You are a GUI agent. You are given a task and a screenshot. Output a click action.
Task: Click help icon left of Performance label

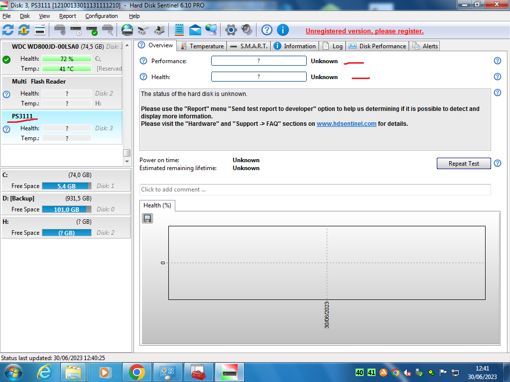point(143,61)
